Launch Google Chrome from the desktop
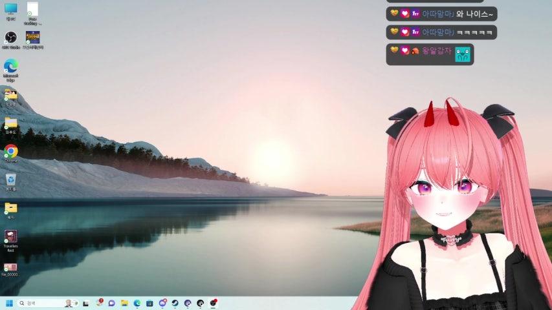The image size is (552, 310). (11, 153)
